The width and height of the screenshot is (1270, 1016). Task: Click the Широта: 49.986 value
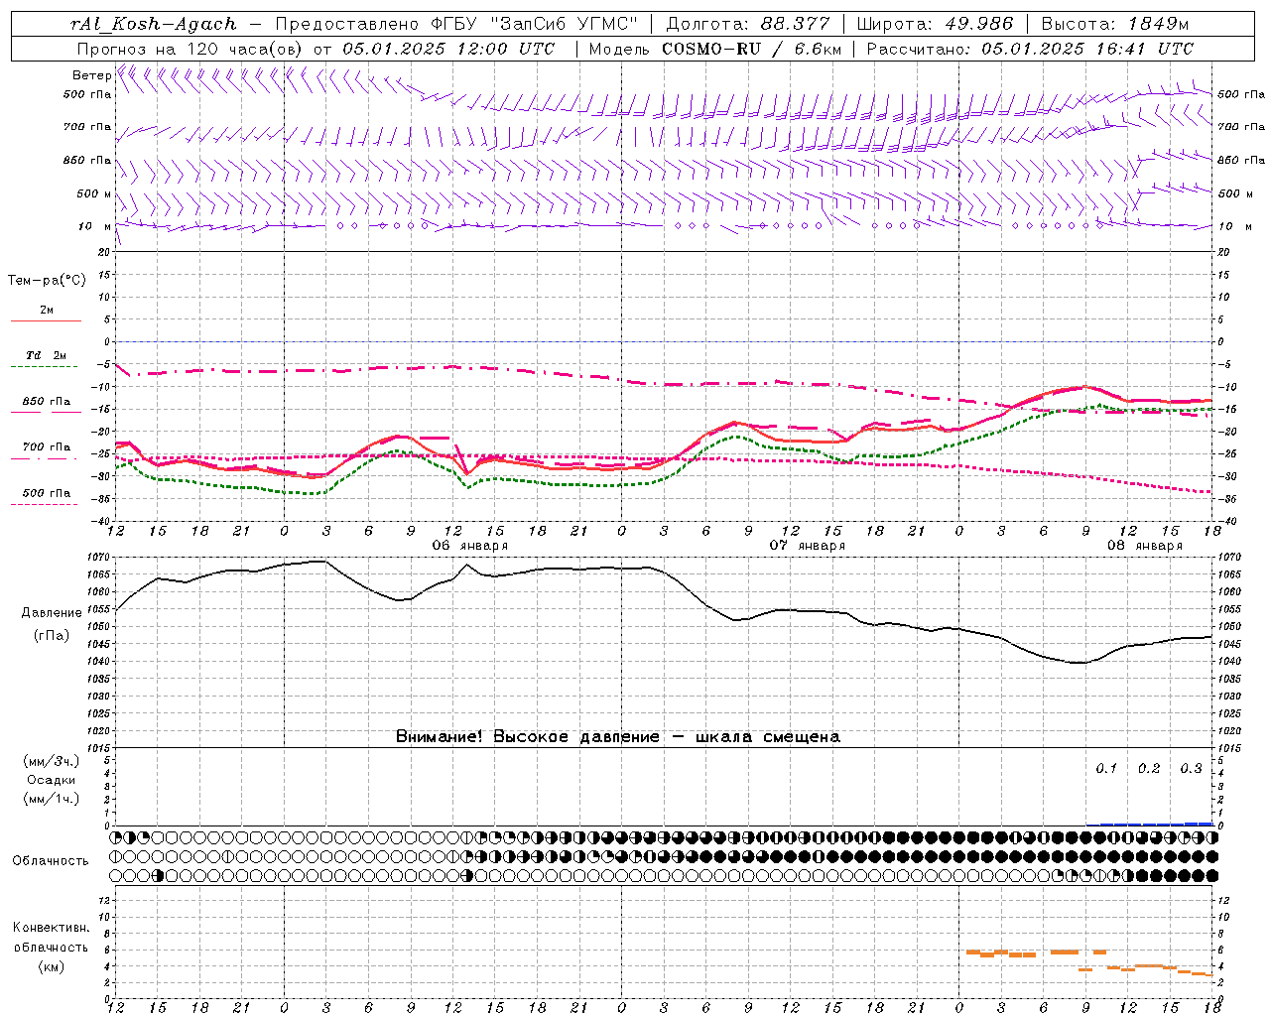[935, 25]
